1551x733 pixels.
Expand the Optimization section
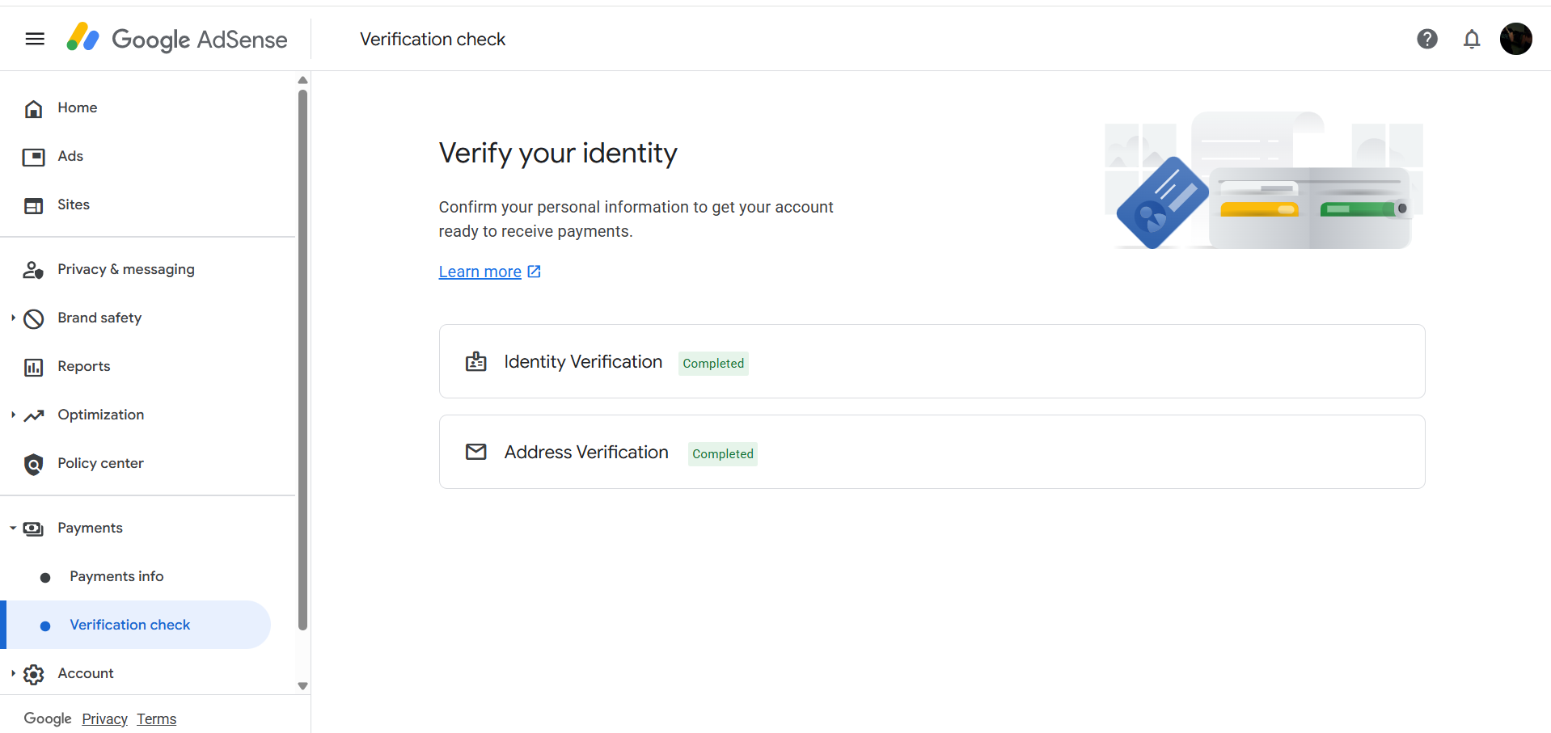(13, 415)
